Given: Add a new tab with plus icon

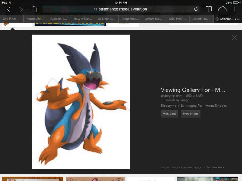Looking at the screenshot, I should point(235,9).
